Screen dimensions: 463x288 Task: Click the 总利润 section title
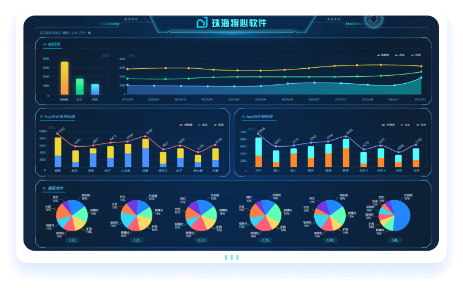[54, 45]
